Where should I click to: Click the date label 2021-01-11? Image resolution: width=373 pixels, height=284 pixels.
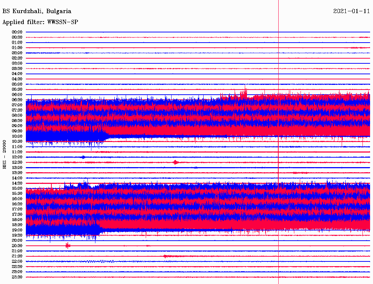click(352, 11)
